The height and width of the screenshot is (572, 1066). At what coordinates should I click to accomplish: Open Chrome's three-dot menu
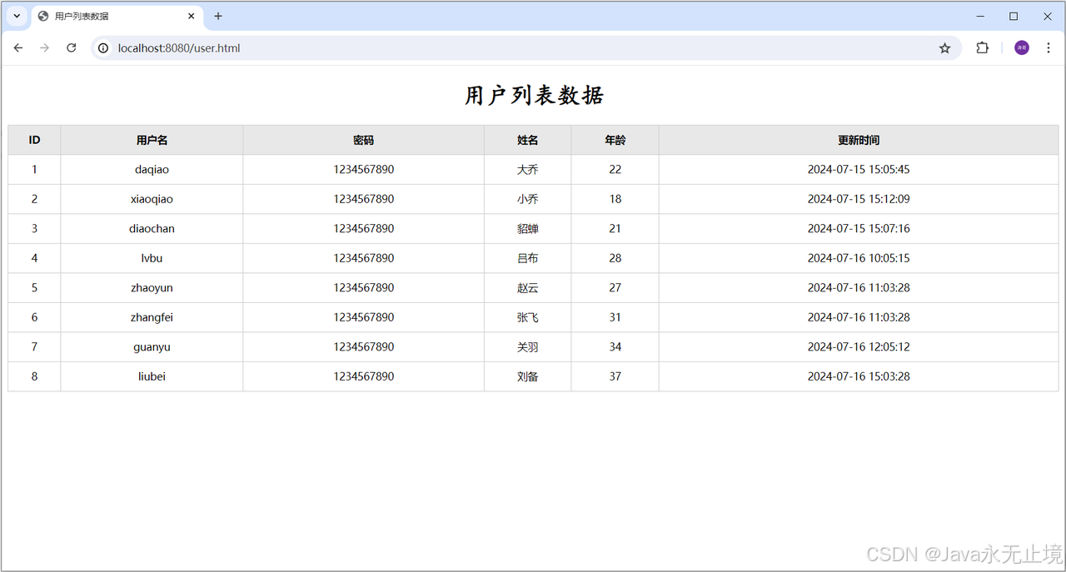click(1049, 48)
